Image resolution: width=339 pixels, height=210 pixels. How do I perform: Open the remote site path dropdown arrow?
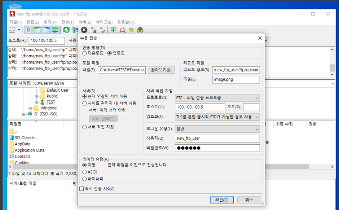[x=333, y=83]
